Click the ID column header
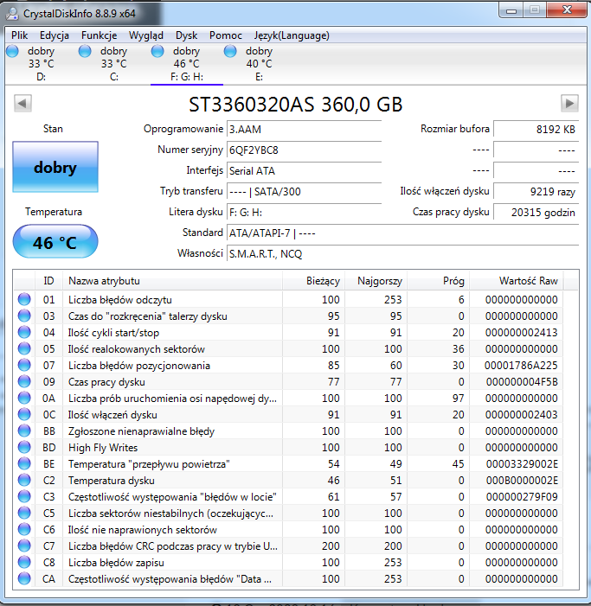 point(48,281)
